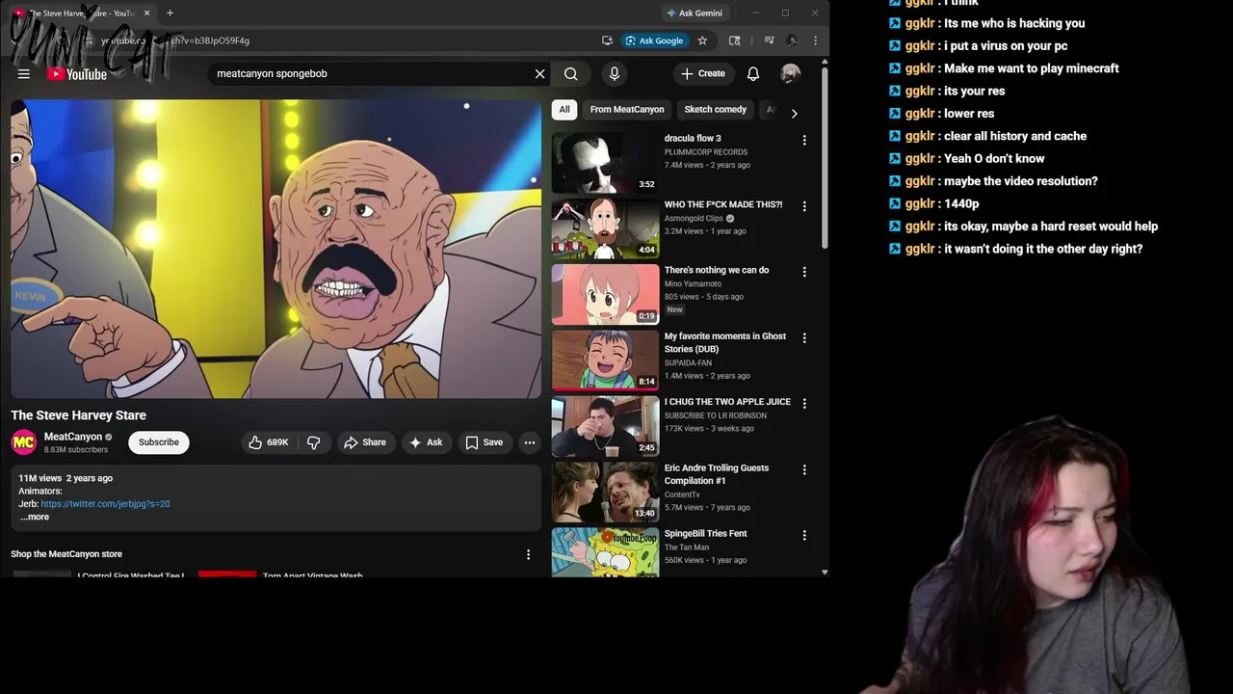Click the page vertical scrollbar thumb
Viewport: 1233px width, 694px height.
[825, 157]
